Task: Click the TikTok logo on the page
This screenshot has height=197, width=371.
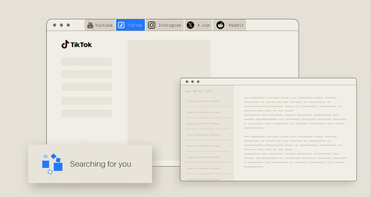Action: pyautogui.click(x=77, y=44)
